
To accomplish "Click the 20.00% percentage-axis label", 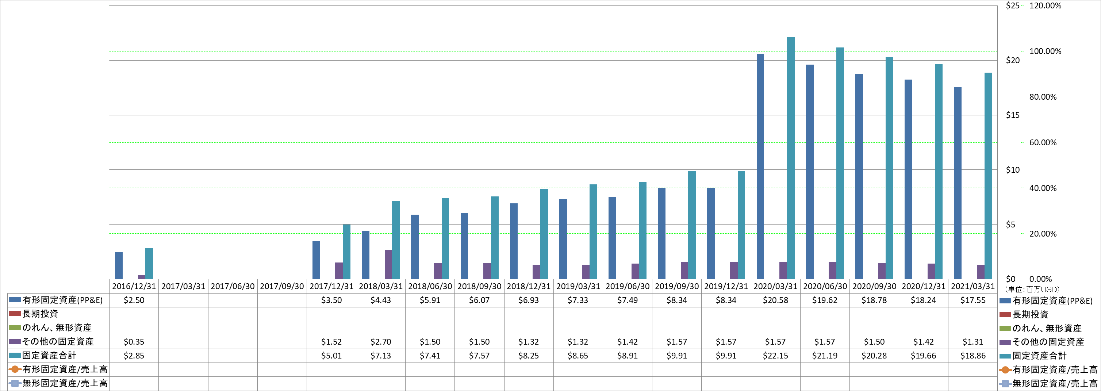I will [1043, 234].
